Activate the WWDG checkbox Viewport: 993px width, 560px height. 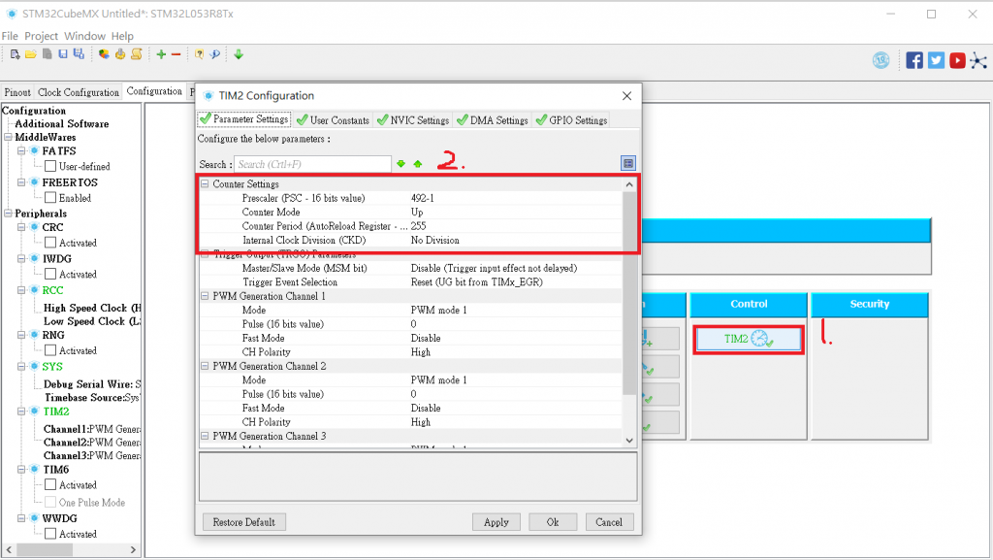[50, 534]
